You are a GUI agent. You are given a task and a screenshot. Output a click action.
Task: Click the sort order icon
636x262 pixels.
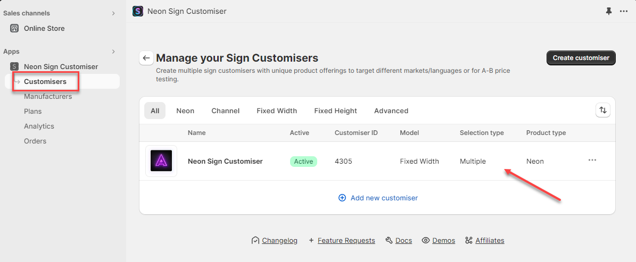(602, 111)
